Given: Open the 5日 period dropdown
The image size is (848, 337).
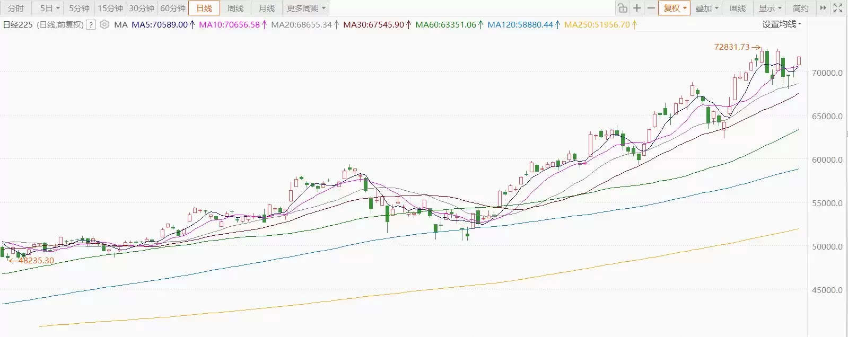Looking at the screenshot, I should [50, 8].
